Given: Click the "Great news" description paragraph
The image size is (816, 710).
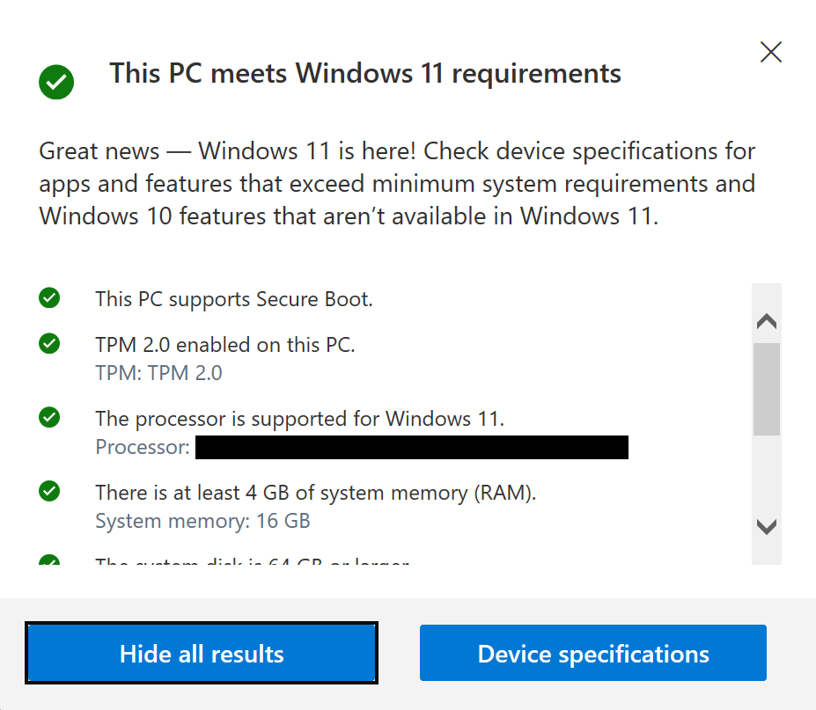Looking at the screenshot, I should pyautogui.click(x=397, y=183).
